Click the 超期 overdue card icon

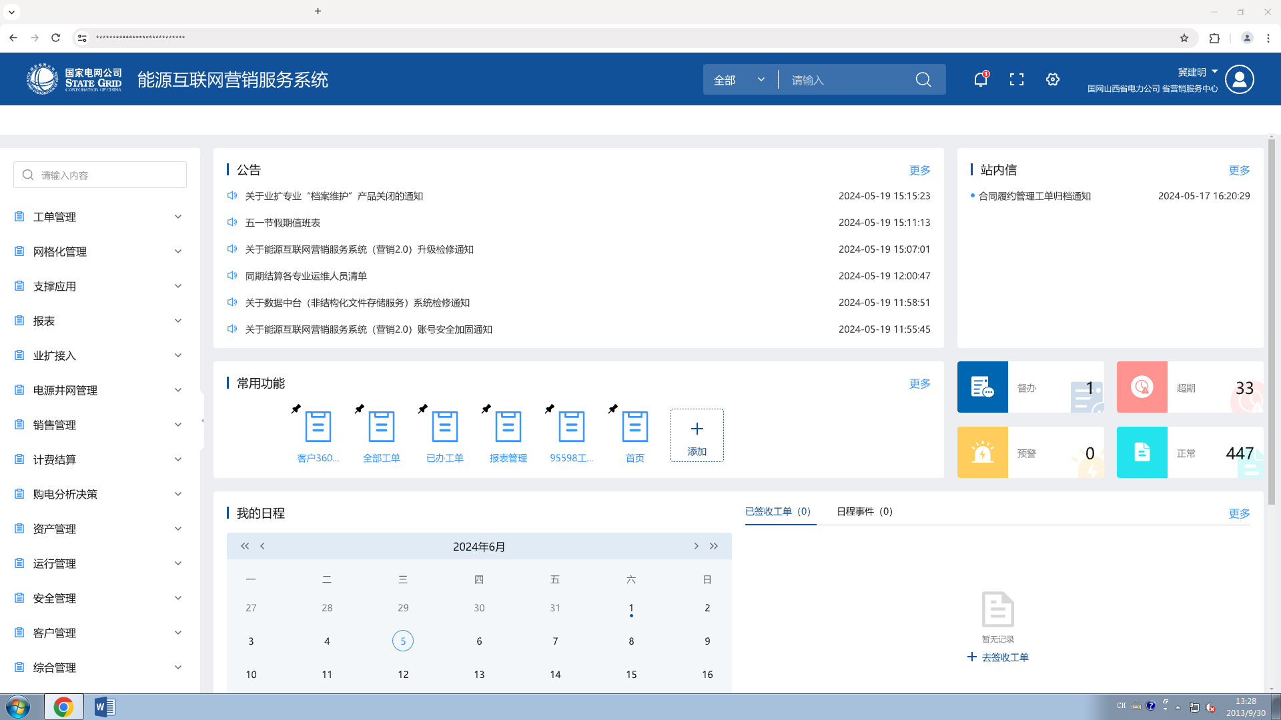(x=1142, y=387)
